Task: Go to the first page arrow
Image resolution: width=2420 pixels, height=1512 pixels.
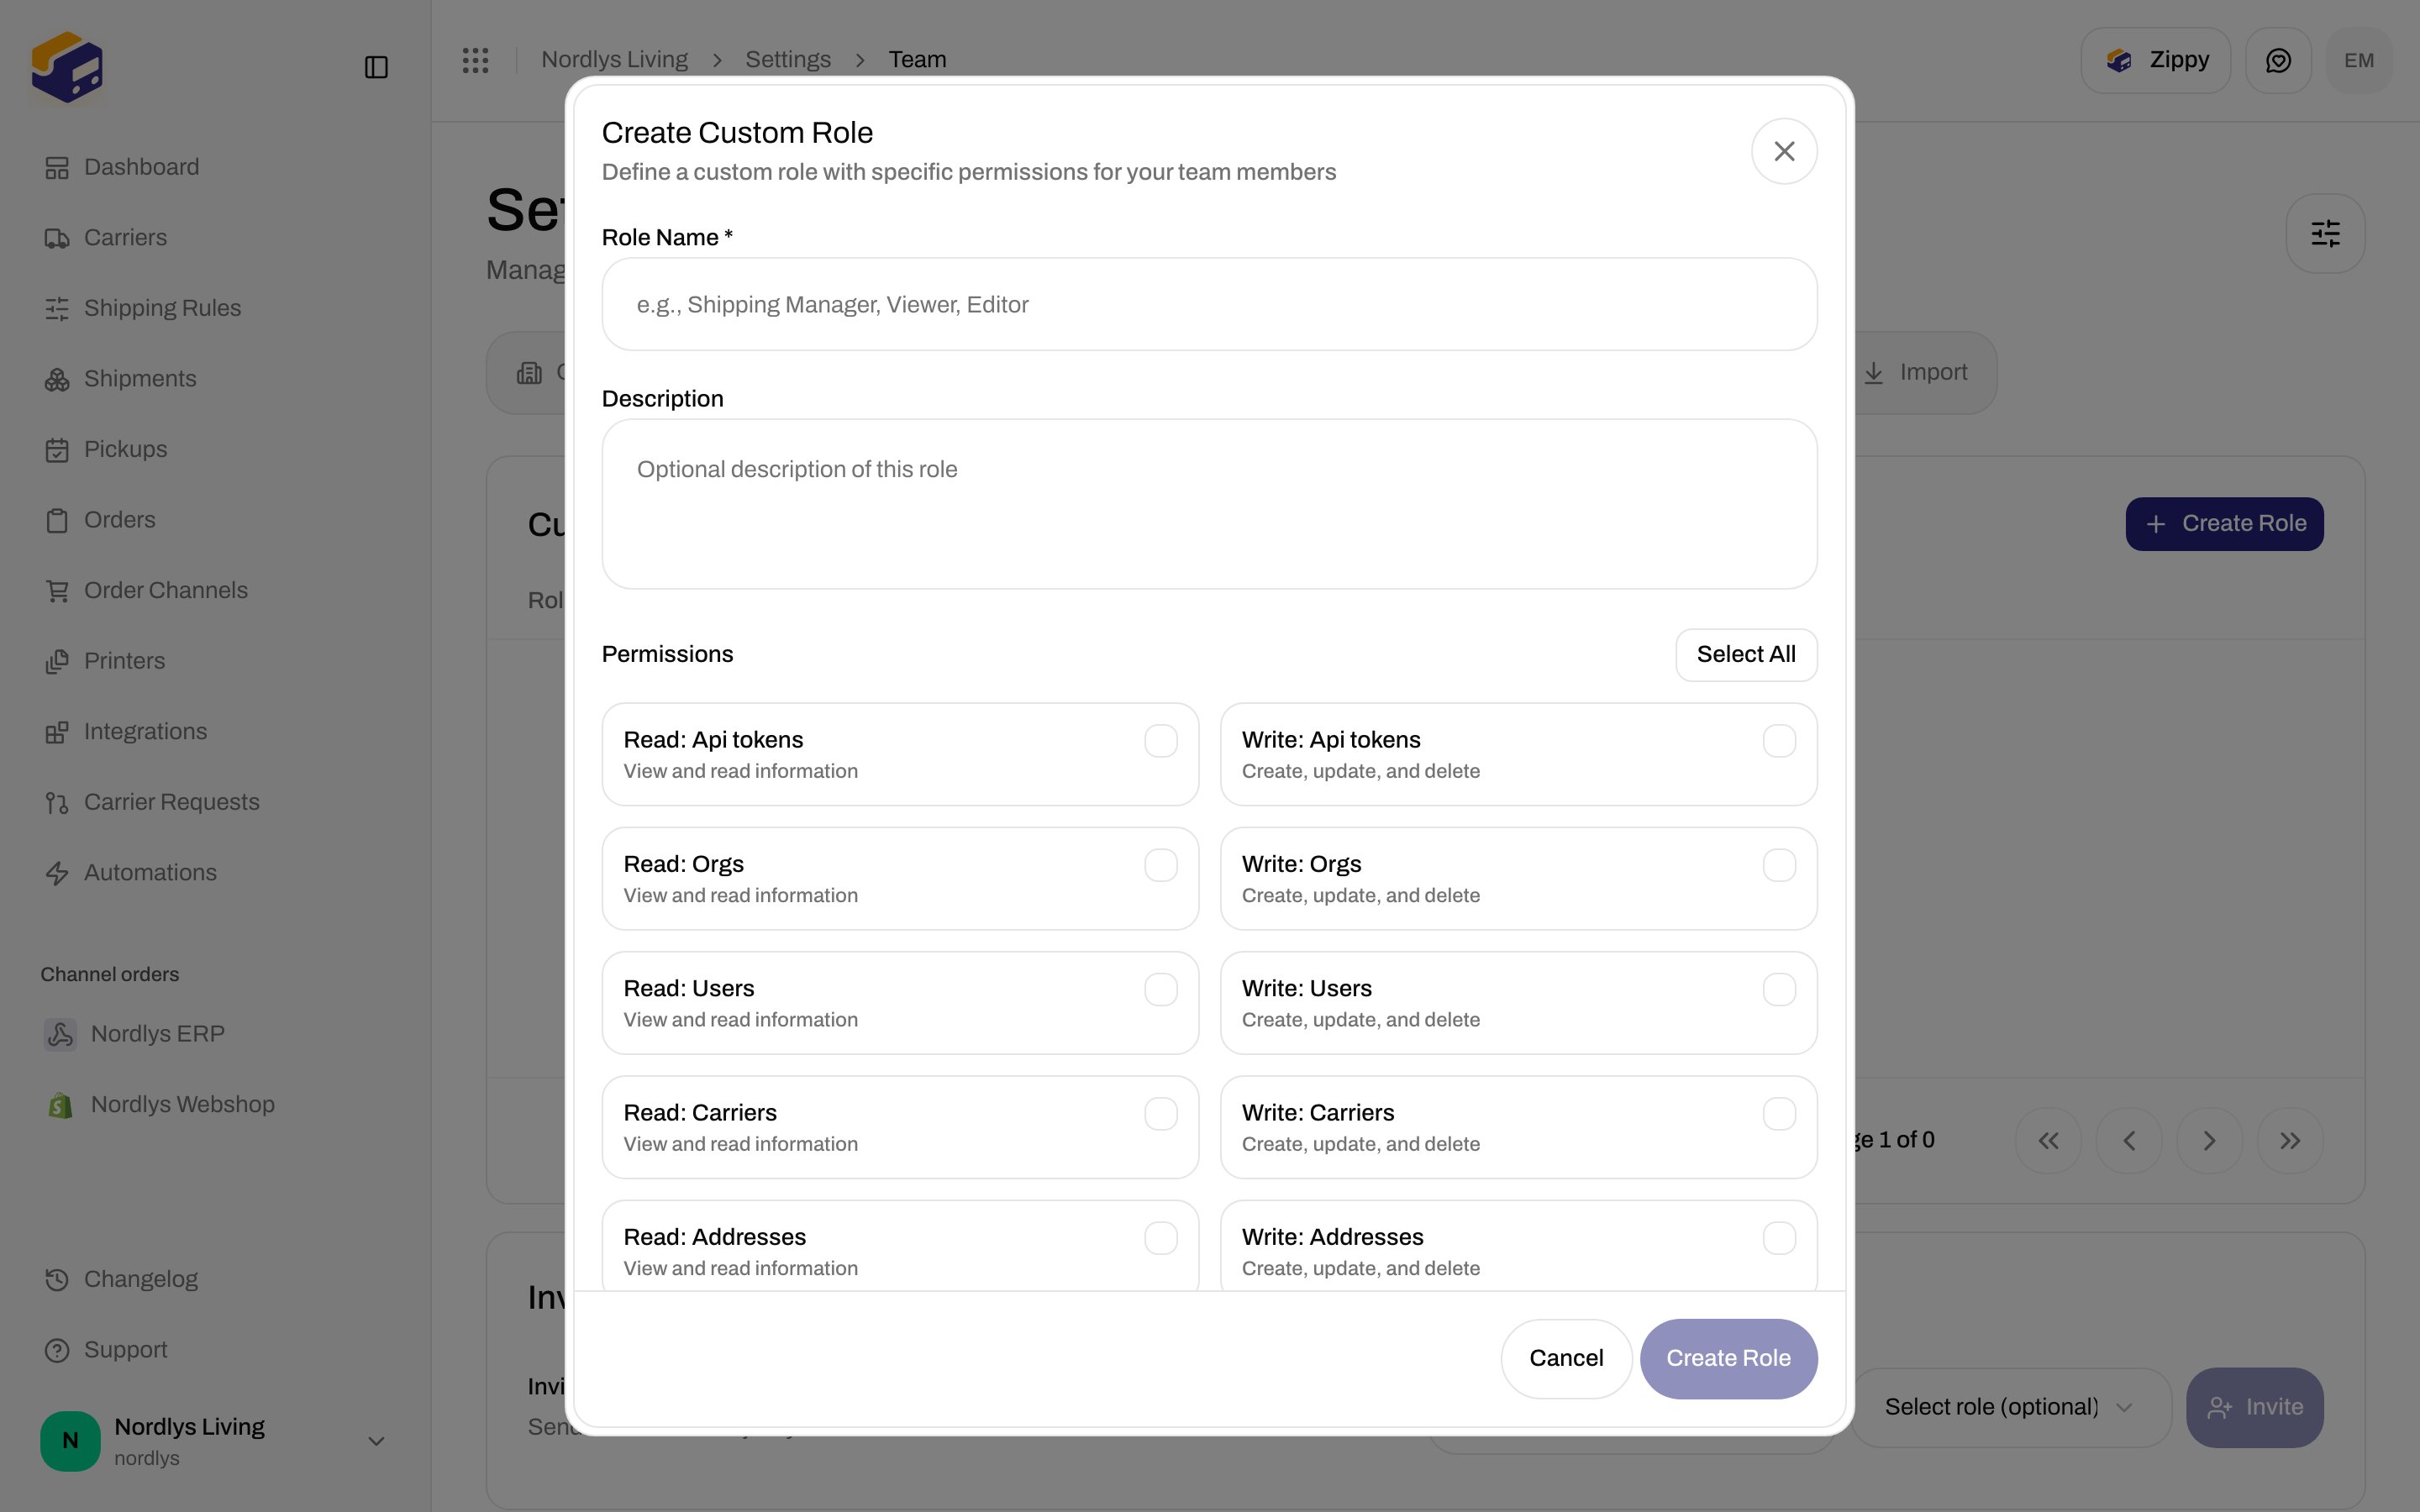Action: (2048, 1141)
